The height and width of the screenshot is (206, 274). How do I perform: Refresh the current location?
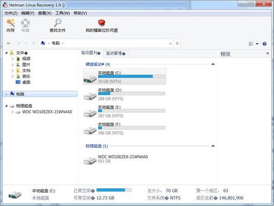177,43
